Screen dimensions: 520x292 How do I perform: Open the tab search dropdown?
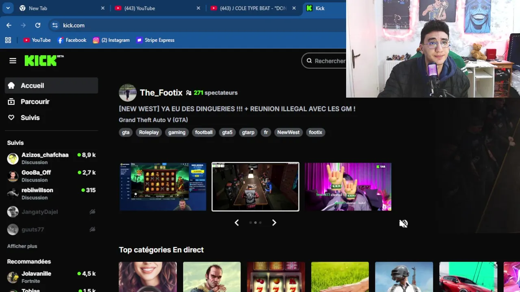[8, 8]
